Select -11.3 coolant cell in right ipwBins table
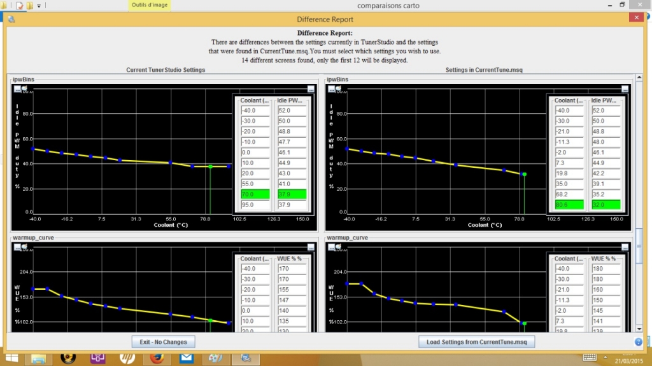Screen dimensions: 652x366 569,142
